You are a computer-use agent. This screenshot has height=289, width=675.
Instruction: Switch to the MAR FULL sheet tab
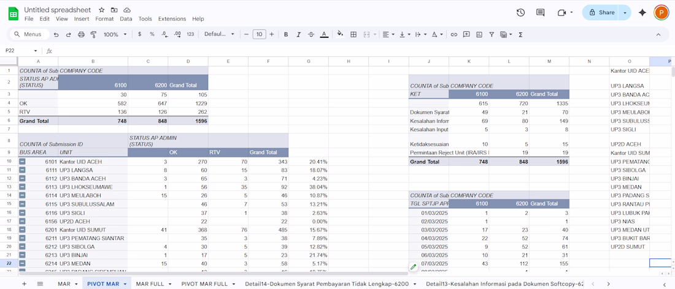150,284
